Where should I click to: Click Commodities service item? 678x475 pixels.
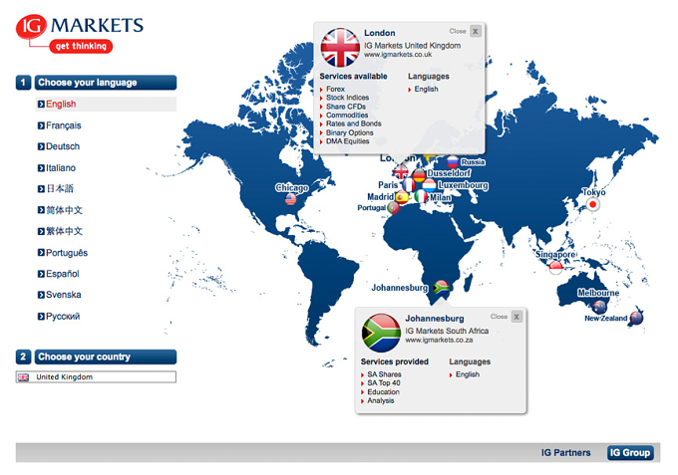pyautogui.click(x=347, y=115)
